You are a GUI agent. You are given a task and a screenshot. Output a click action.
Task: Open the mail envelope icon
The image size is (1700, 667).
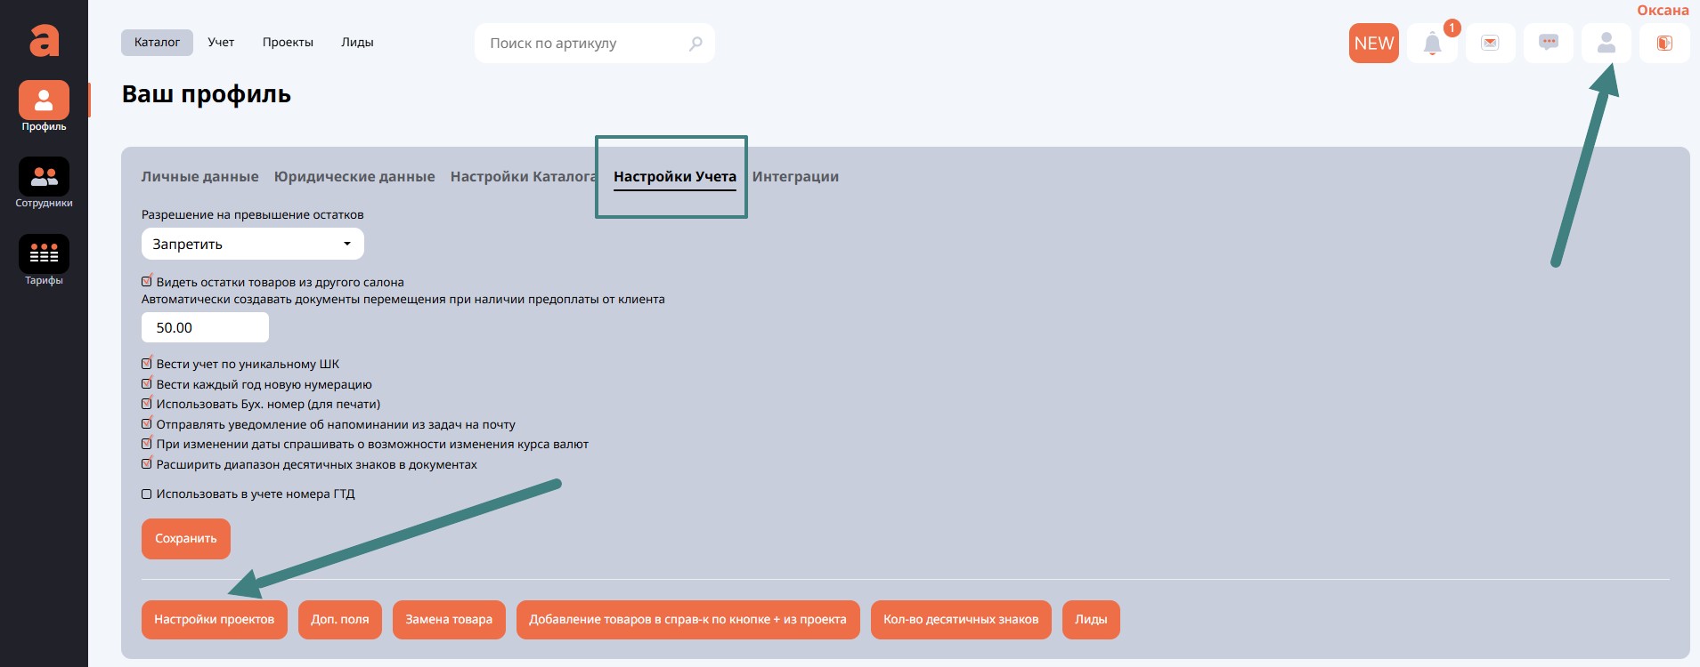click(x=1490, y=44)
